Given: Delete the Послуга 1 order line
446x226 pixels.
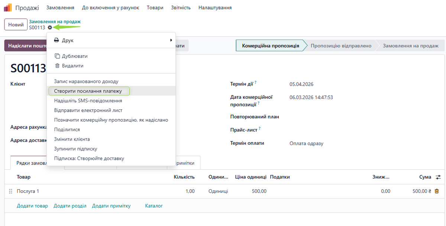Looking at the screenshot, I should 437,191.
